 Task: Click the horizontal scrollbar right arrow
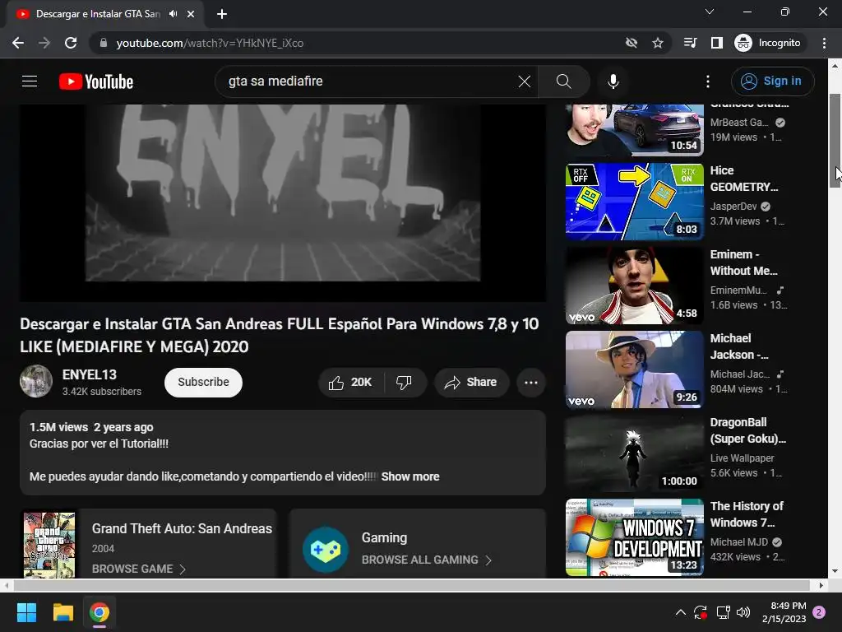(821, 585)
